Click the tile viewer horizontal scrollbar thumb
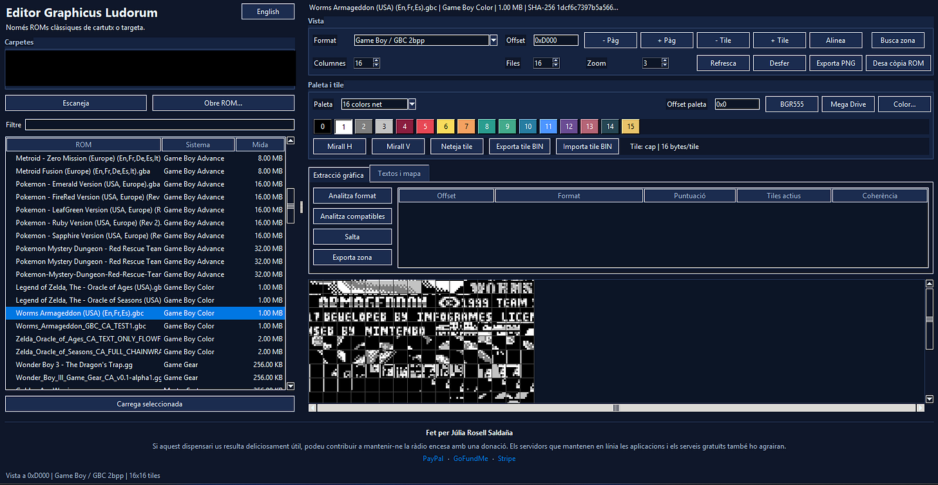Image resolution: width=938 pixels, height=485 pixels. click(x=616, y=408)
